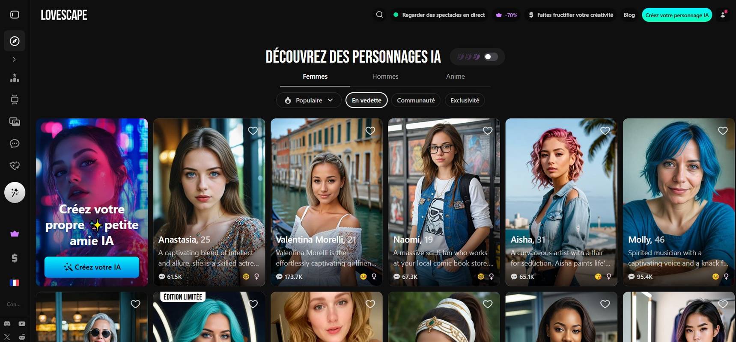This screenshot has width=736, height=342.
Task: Select the Communauté filter button
Action: pyautogui.click(x=415, y=100)
